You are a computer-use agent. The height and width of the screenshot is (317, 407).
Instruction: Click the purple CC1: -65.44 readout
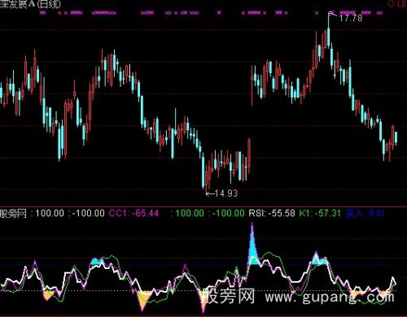(x=133, y=213)
